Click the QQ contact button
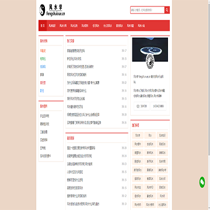 pyautogui.click(x=142, y=106)
